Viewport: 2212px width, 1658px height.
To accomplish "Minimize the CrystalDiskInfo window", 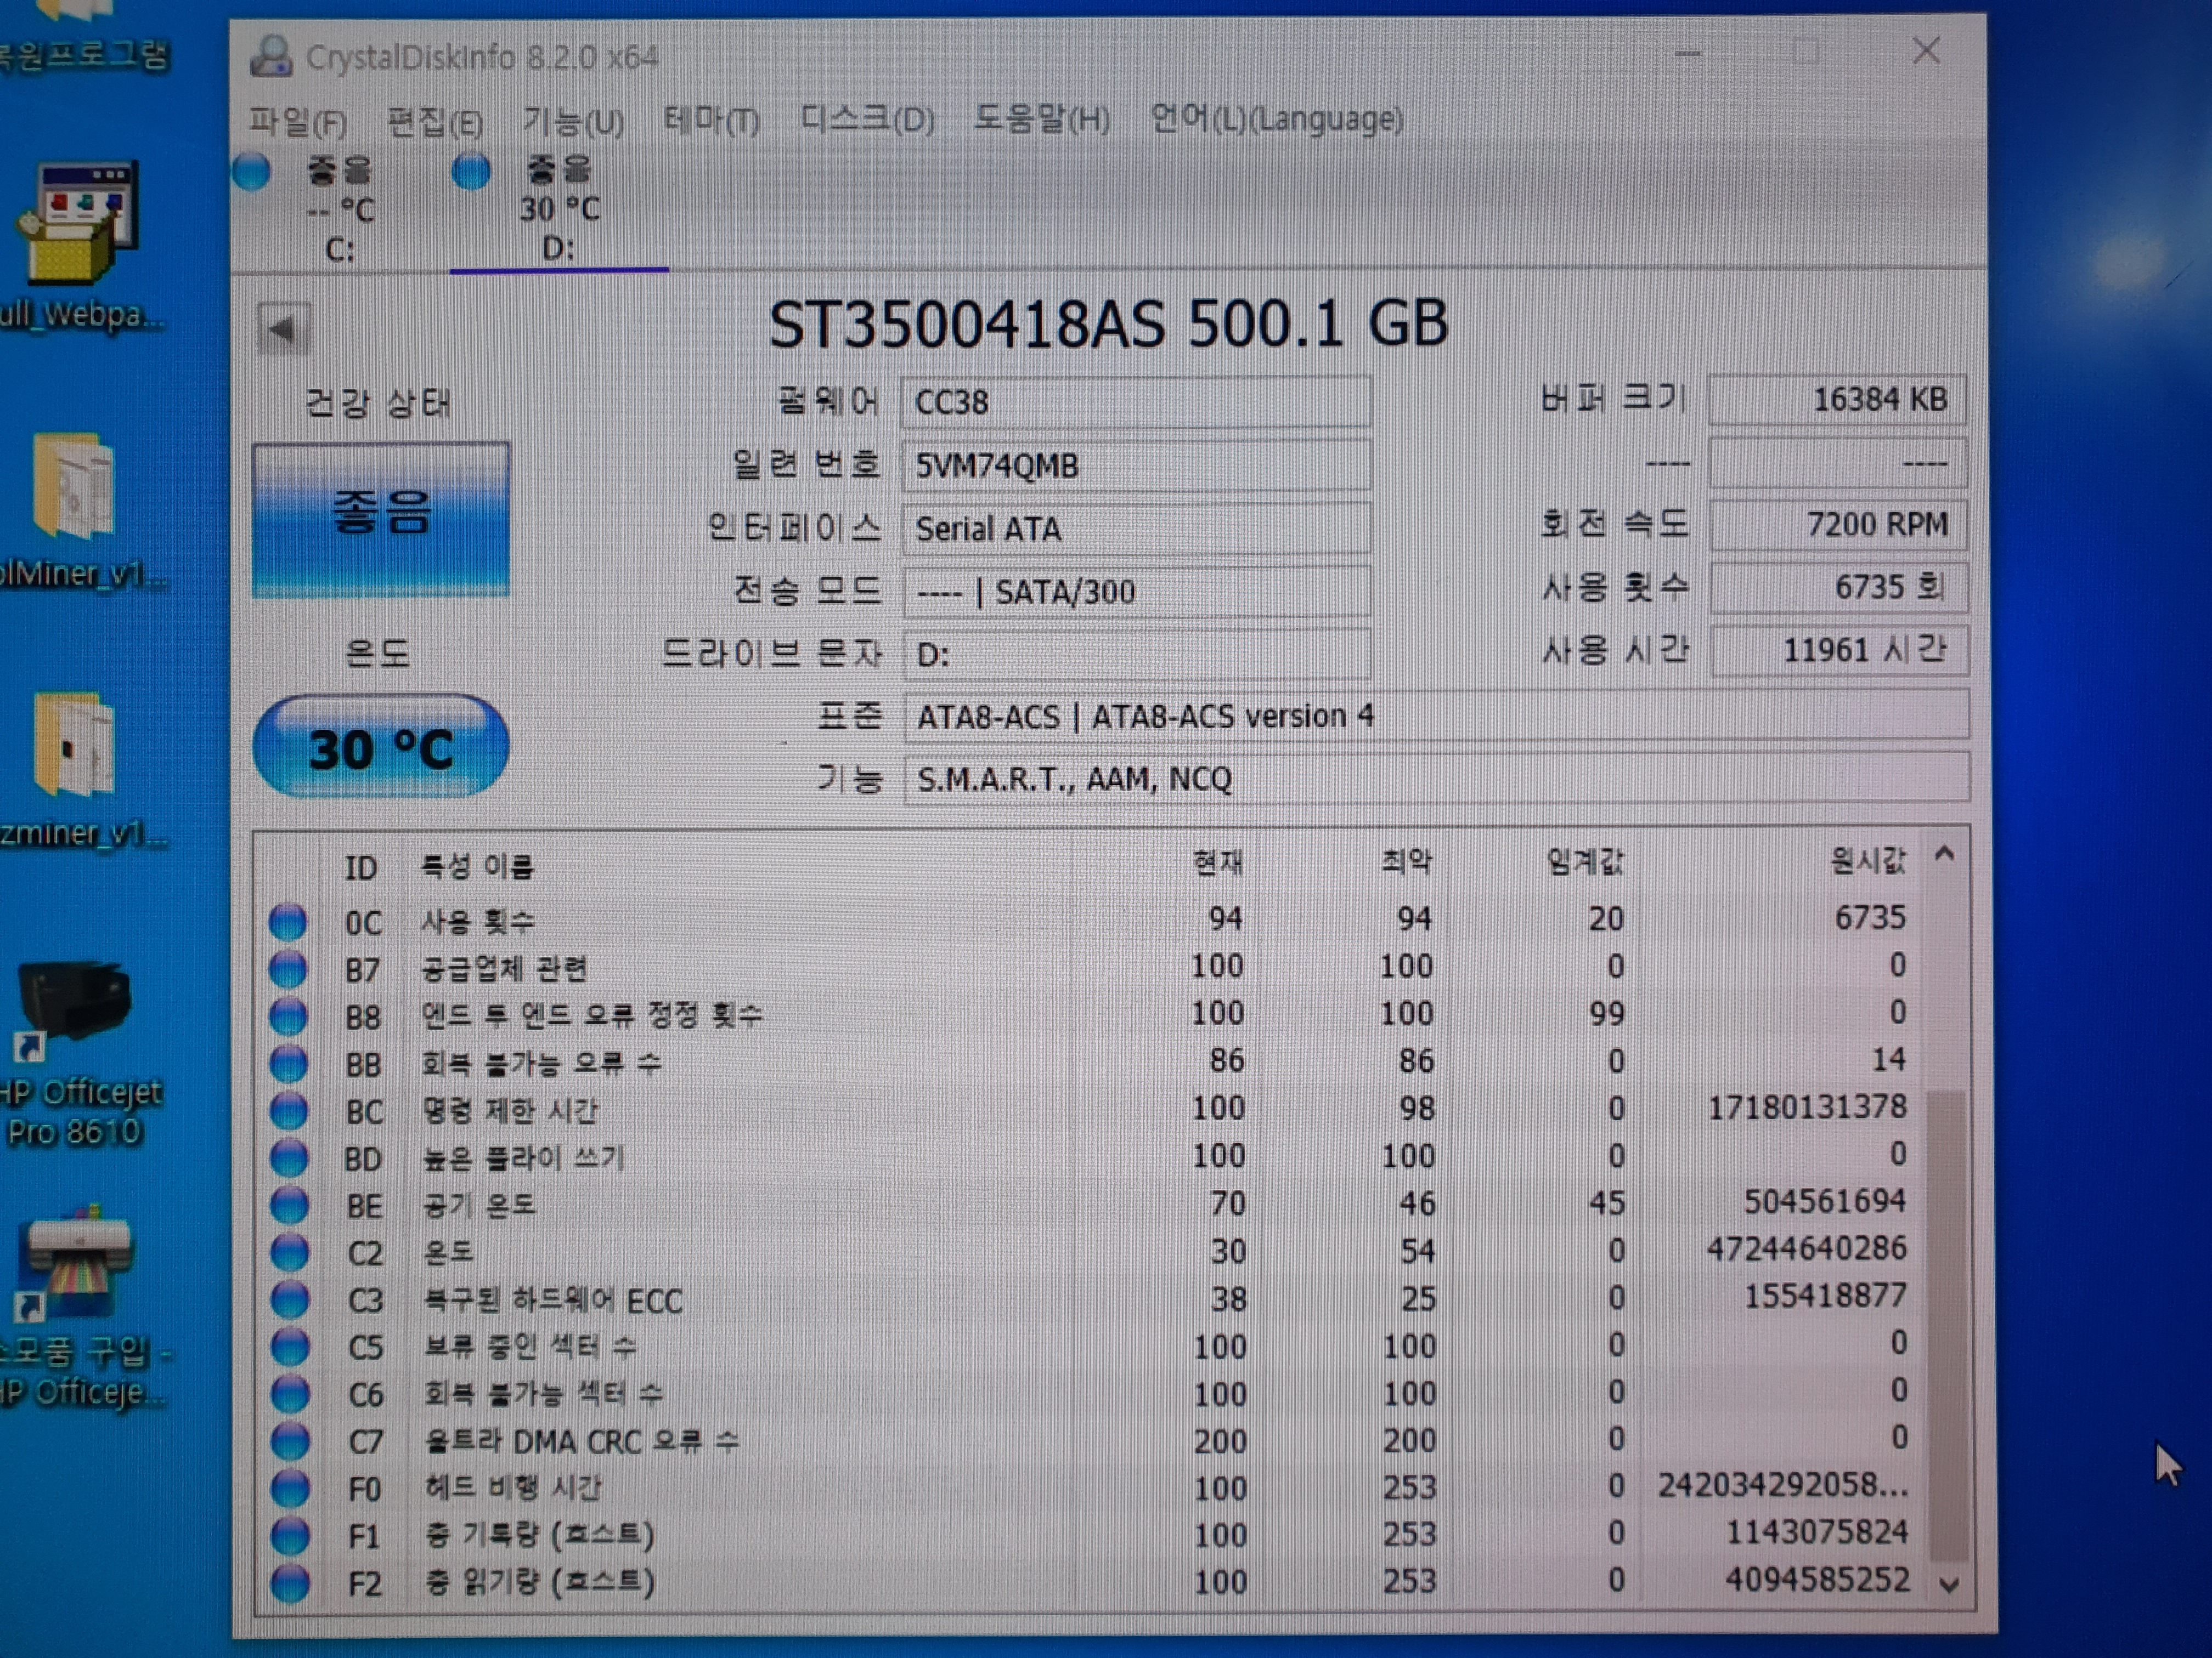I will coord(1688,53).
